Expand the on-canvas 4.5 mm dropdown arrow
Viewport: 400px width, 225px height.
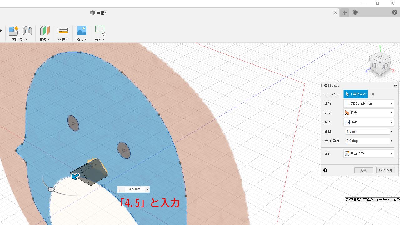(x=147, y=189)
